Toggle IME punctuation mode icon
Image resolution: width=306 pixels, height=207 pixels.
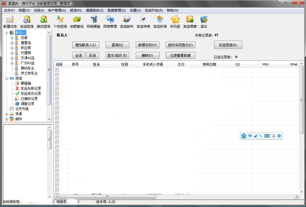pyautogui.click(x=260, y=136)
